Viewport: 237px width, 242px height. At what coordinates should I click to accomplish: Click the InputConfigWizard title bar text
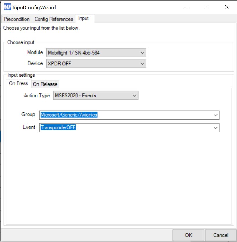(x=34, y=8)
